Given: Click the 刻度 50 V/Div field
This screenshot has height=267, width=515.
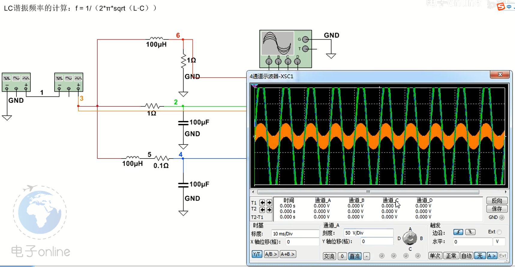Looking at the screenshot, I should coord(368,233).
